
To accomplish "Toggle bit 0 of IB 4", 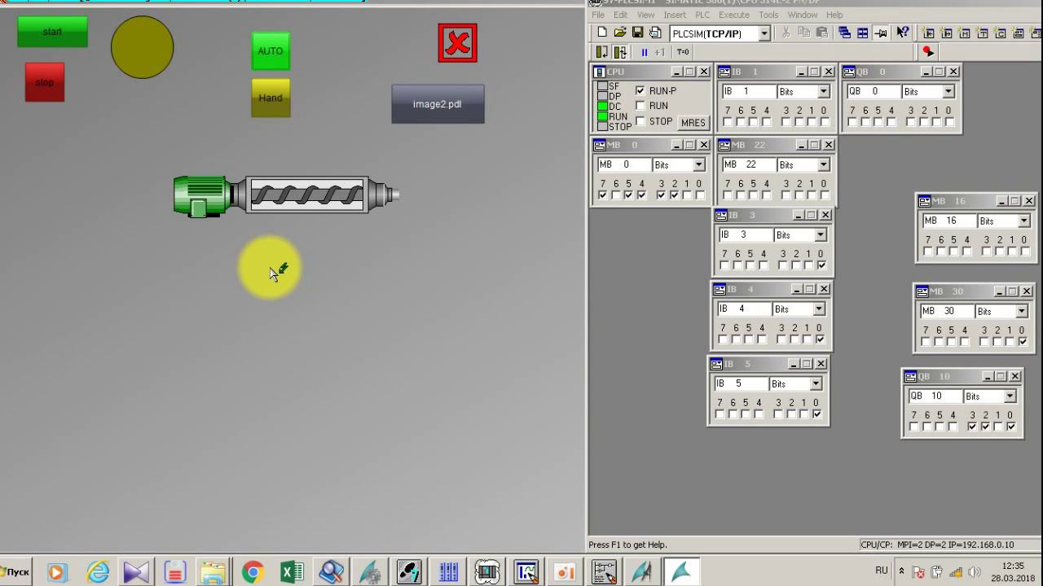I will tap(820, 339).
